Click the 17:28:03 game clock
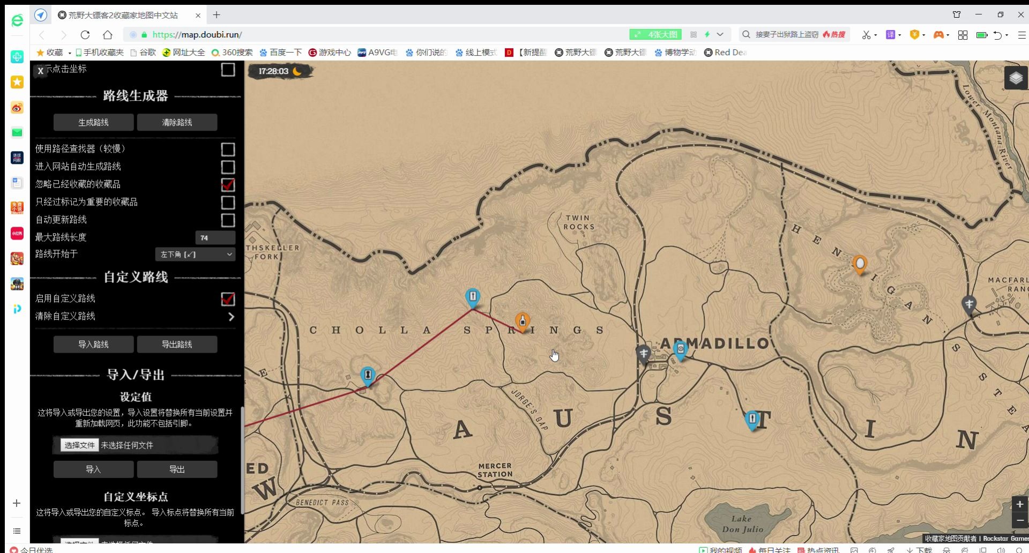Screen dimensions: 1029x553 click(x=280, y=71)
